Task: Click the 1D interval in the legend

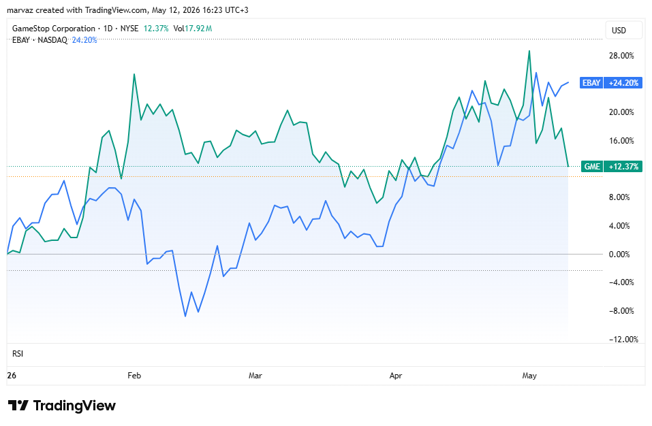Action: coord(108,28)
